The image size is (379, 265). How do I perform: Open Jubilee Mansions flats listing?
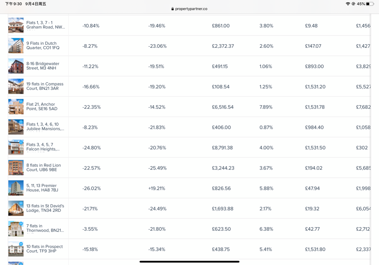[x=45, y=127]
